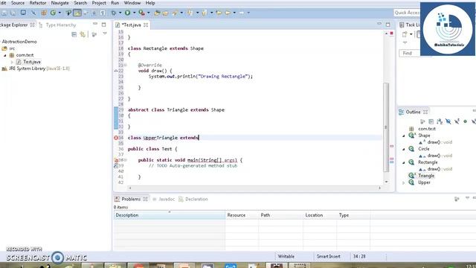Image resolution: width=476 pixels, height=268 pixels.
Task: Launch the Debug toolbar icon
Action: coord(114,13)
